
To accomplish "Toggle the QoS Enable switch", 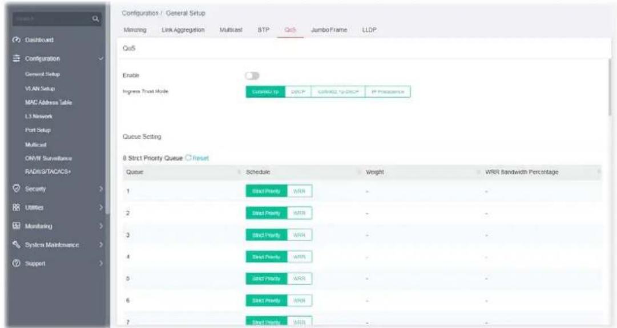I will (252, 76).
